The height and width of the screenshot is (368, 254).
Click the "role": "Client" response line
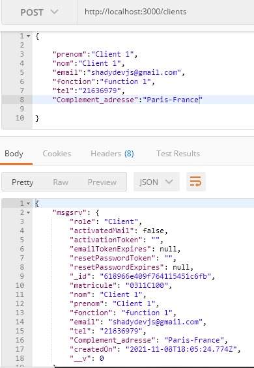click(x=106, y=222)
